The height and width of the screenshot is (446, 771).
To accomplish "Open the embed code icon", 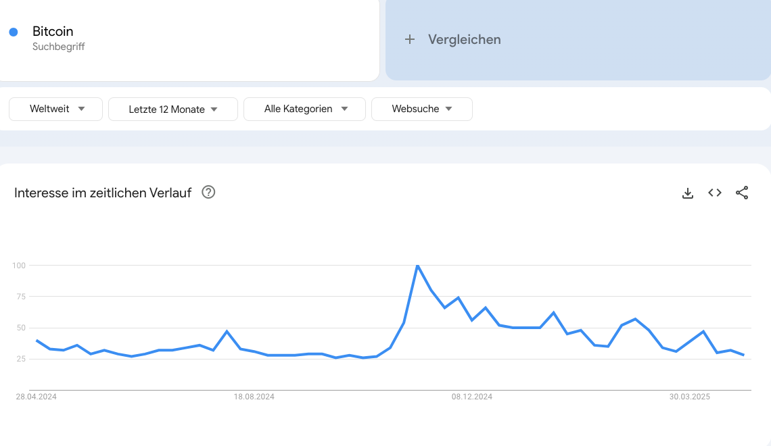I will [x=714, y=193].
